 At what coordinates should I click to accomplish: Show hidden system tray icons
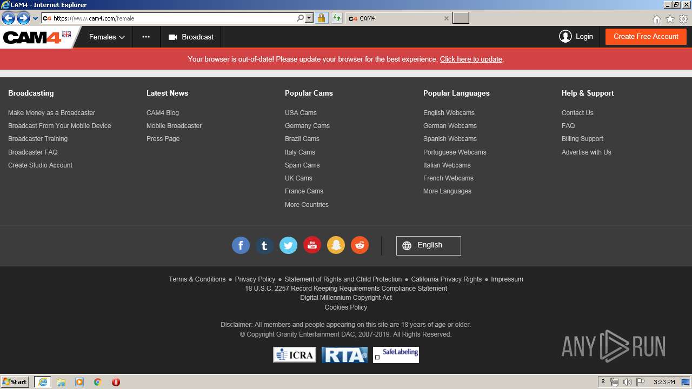603,382
